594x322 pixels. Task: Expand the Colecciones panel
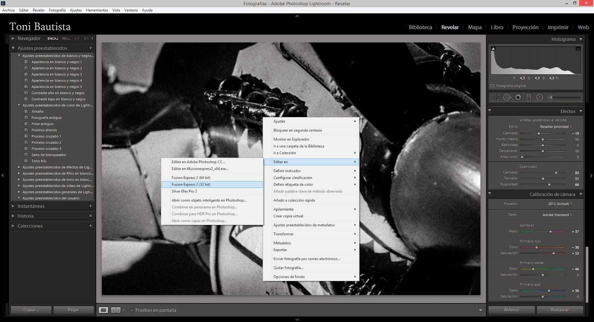click(x=13, y=226)
